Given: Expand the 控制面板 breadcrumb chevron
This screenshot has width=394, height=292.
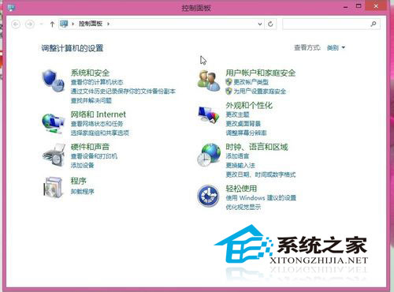Looking at the screenshot, I should pyautogui.click(x=108, y=24).
